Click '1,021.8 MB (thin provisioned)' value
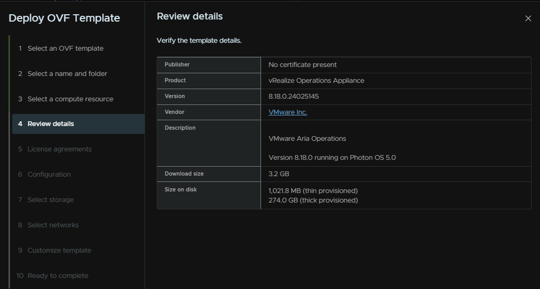 313,190
